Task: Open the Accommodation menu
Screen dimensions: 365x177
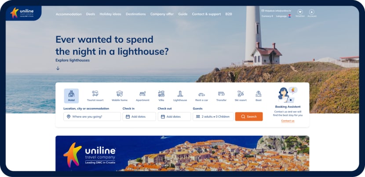Action: tap(69, 14)
